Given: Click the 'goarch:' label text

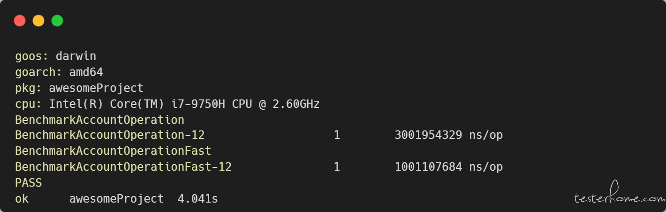Looking at the screenshot, I should tap(38, 73).
